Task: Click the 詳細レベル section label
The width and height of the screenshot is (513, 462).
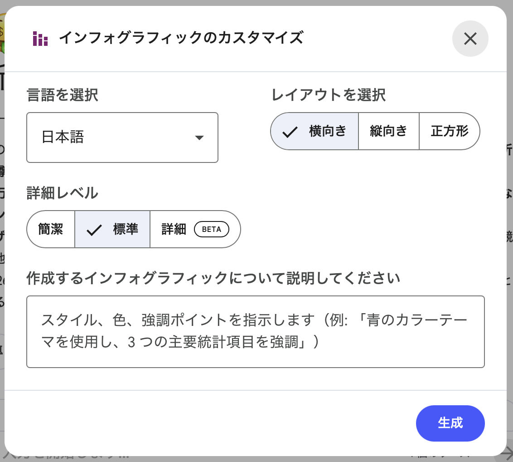Action: [x=62, y=193]
